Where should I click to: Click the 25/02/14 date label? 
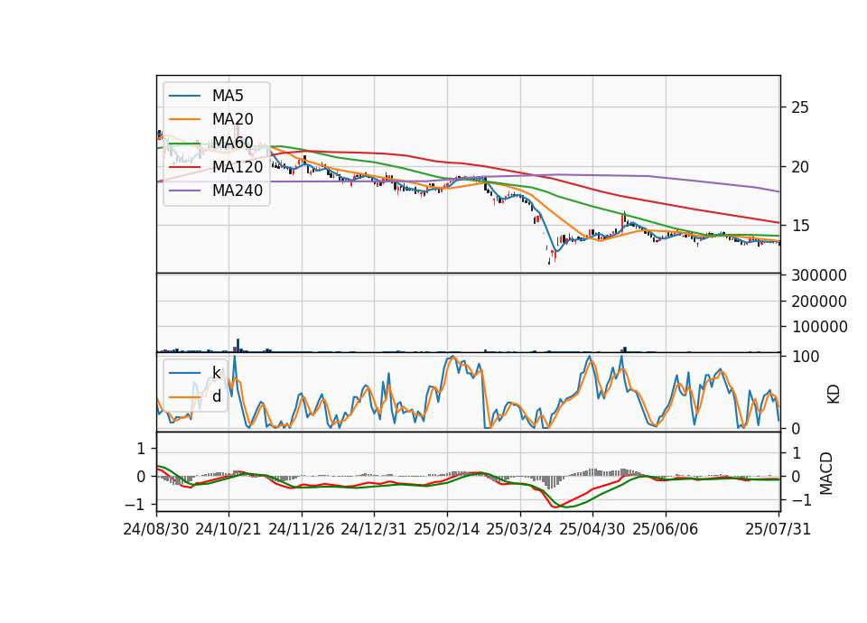tap(447, 529)
